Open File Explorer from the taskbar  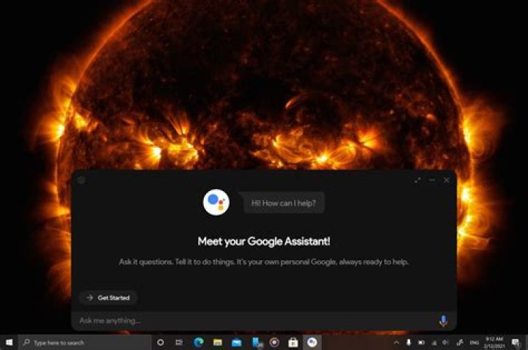point(218,342)
